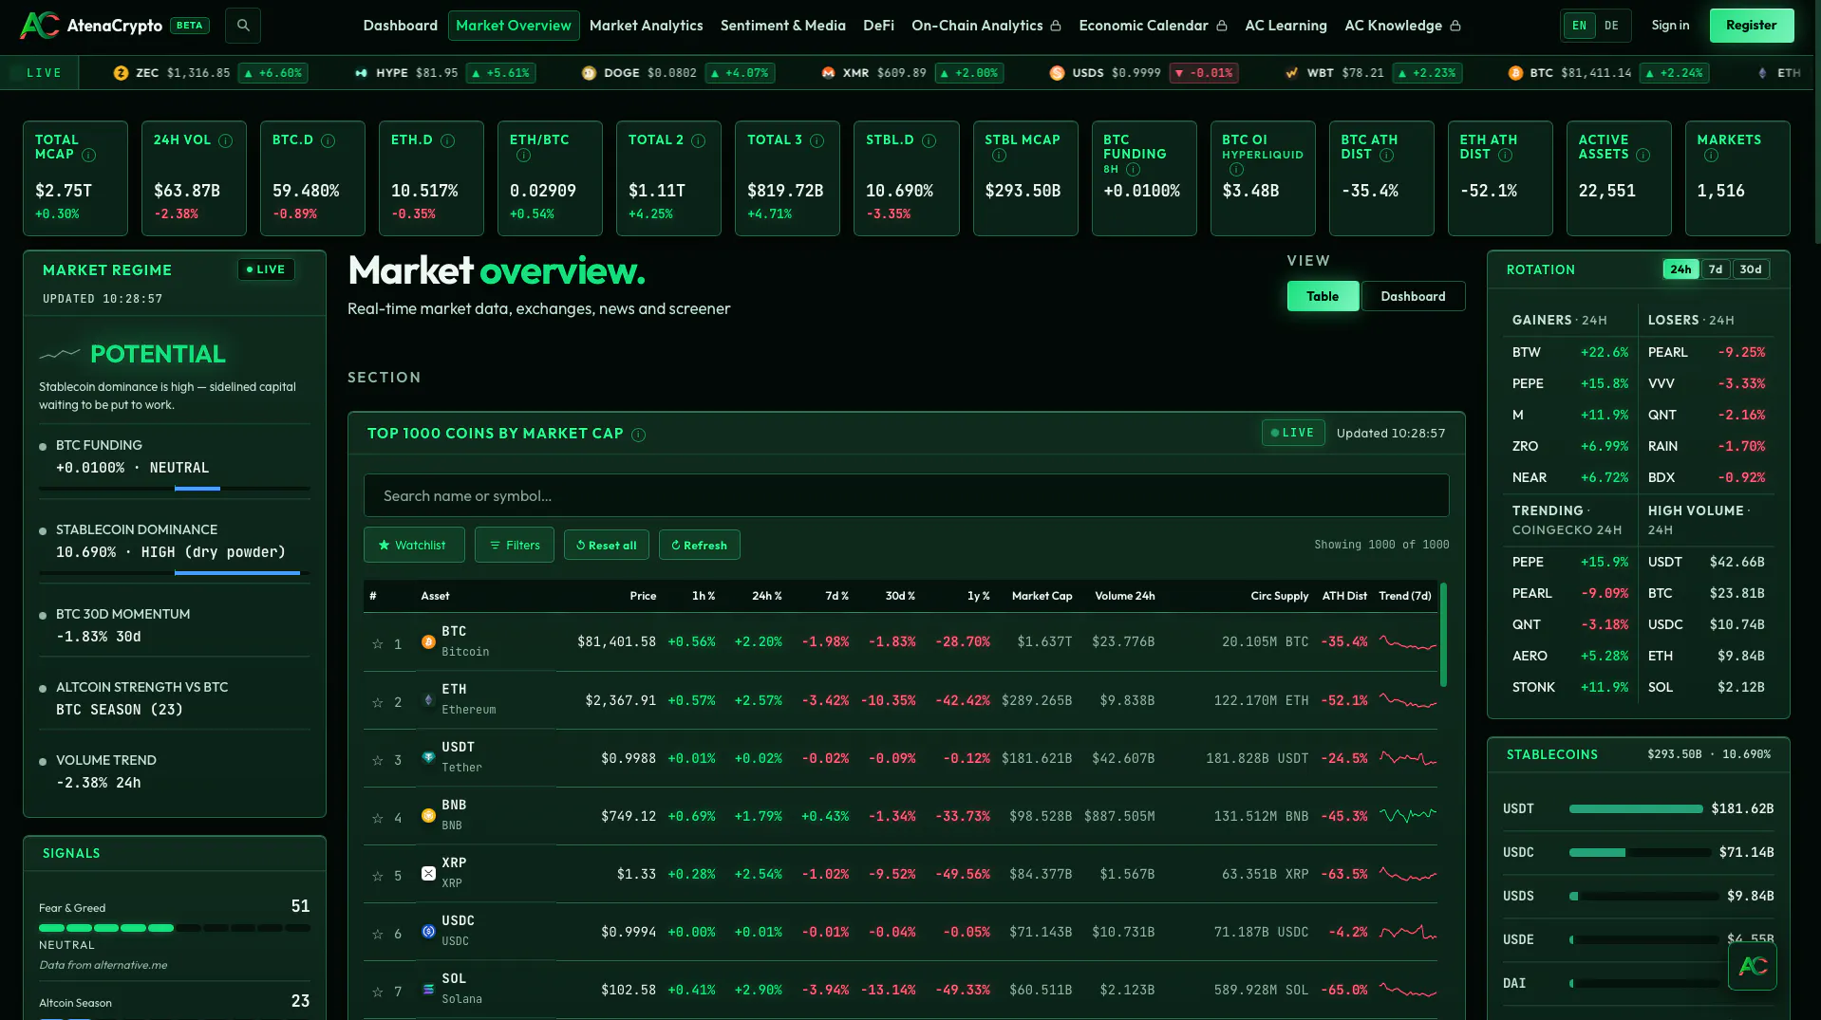Click the AtenaCrypto logo
Screen dimensions: 1821x1020
(91, 26)
